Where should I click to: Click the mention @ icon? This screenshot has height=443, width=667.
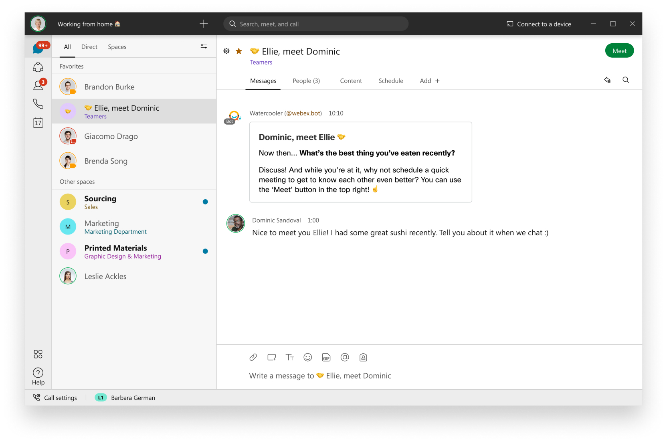click(345, 357)
